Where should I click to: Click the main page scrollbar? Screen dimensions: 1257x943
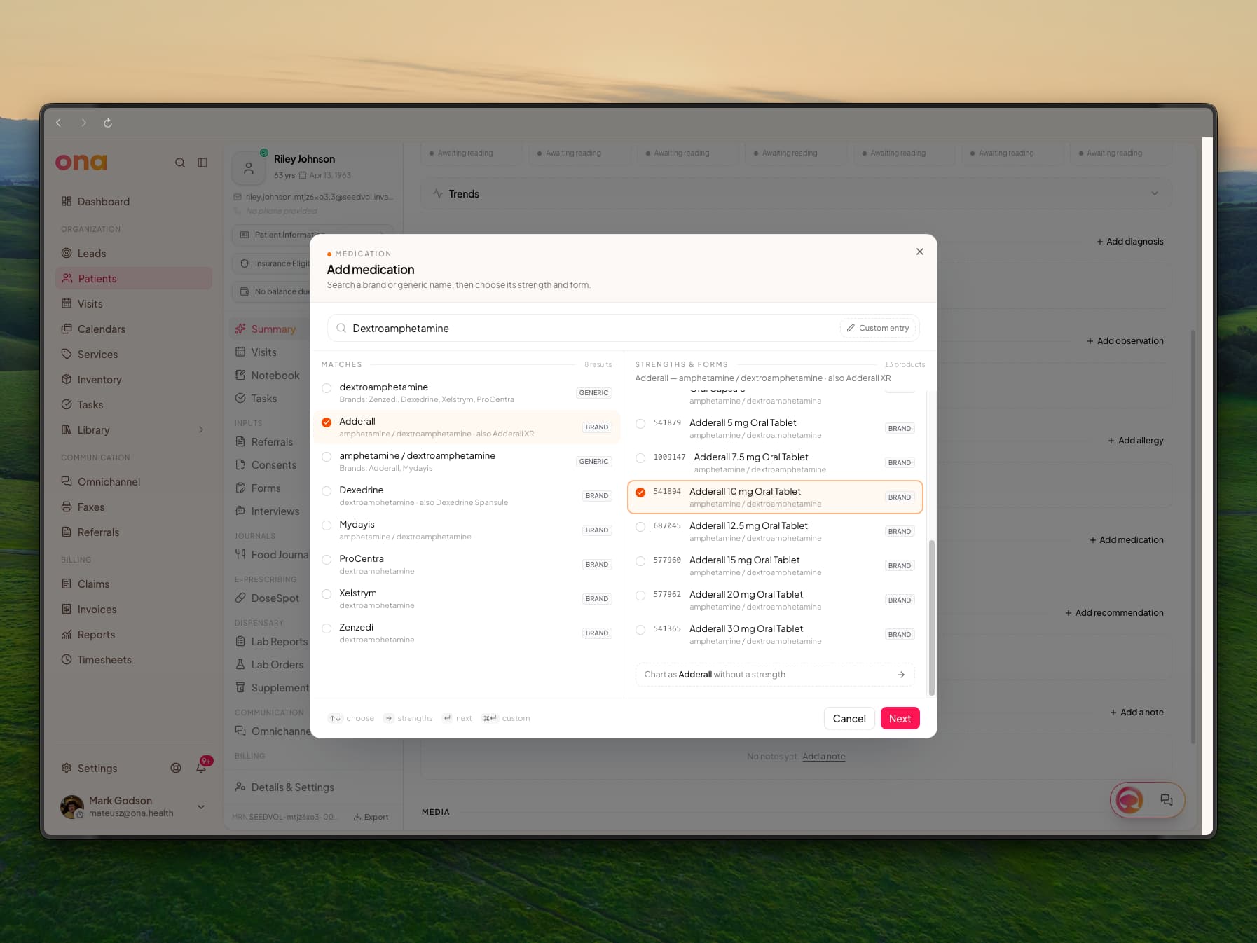coord(1193,537)
